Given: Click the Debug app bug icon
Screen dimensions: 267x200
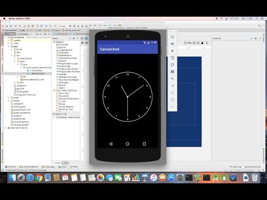Looking at the screenshot, I should tap(75, 26).
